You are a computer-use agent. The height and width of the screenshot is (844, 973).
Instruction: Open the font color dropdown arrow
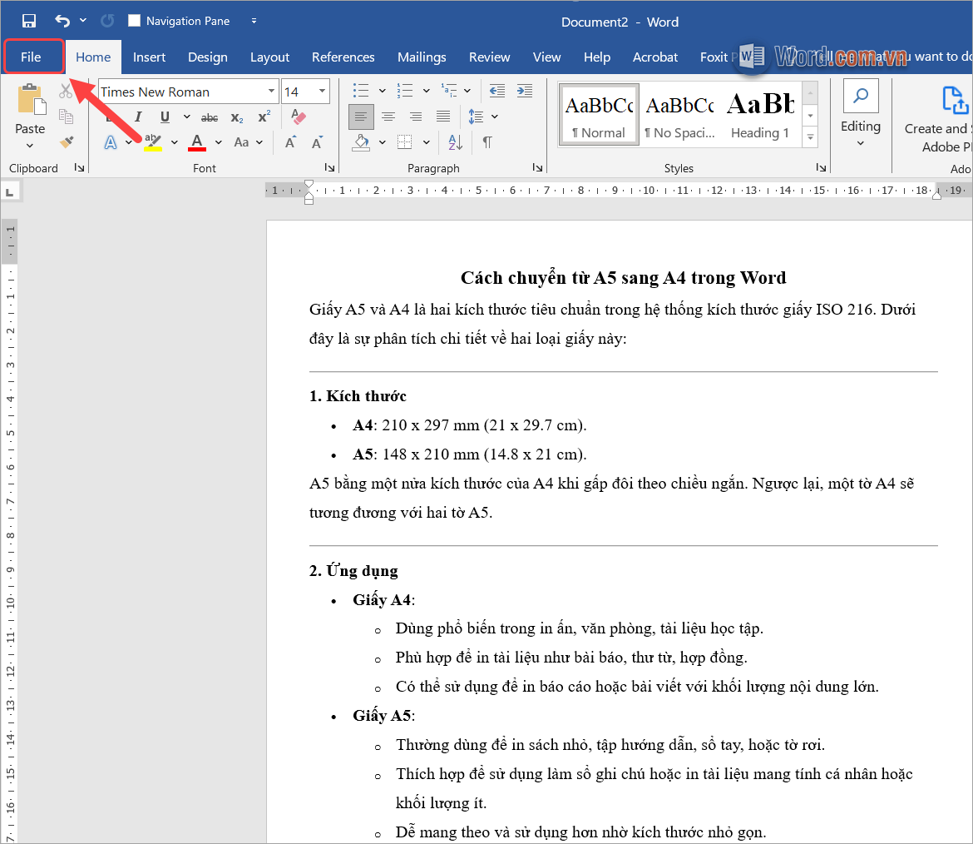[x=219, y=143]
